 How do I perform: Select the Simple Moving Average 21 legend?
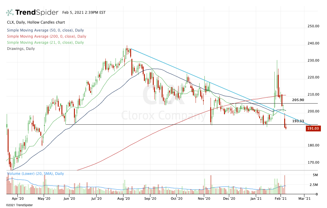45,43
